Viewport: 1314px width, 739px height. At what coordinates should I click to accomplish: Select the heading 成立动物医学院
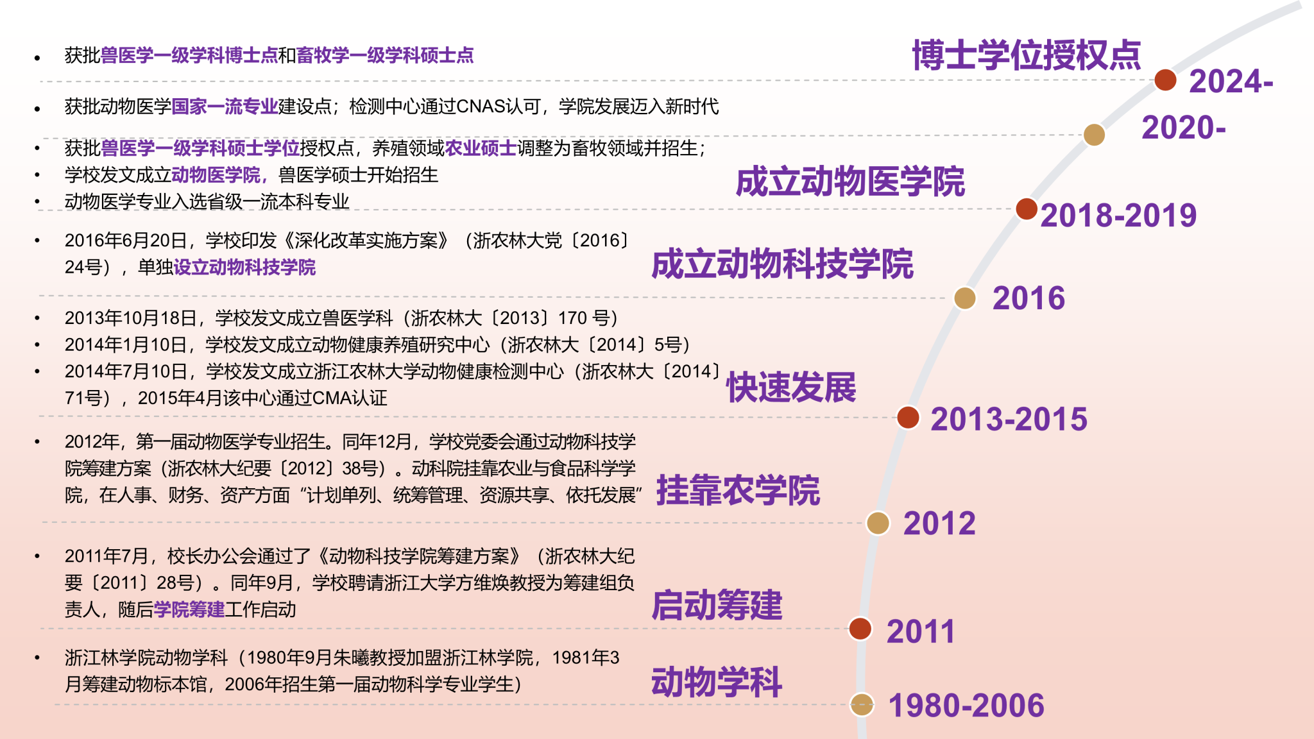849,182
